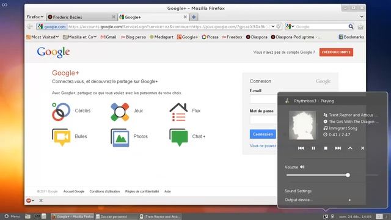Image resolution: width=391 pixels, height=220 pixels.
Task: Close the add-on bar
Action: [41, 200]
